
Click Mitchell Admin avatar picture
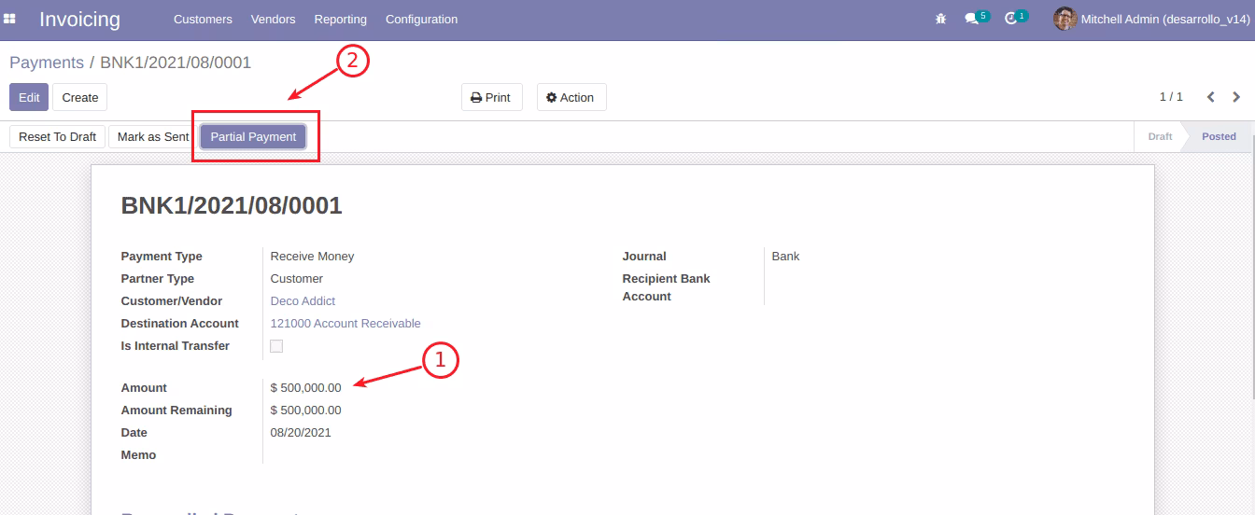point(1065,19)
